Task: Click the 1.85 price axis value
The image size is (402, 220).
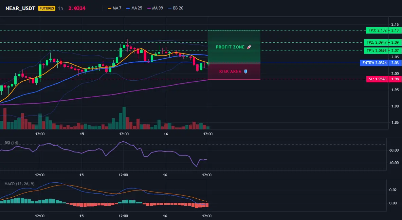Action: click(x=395, y=122)
